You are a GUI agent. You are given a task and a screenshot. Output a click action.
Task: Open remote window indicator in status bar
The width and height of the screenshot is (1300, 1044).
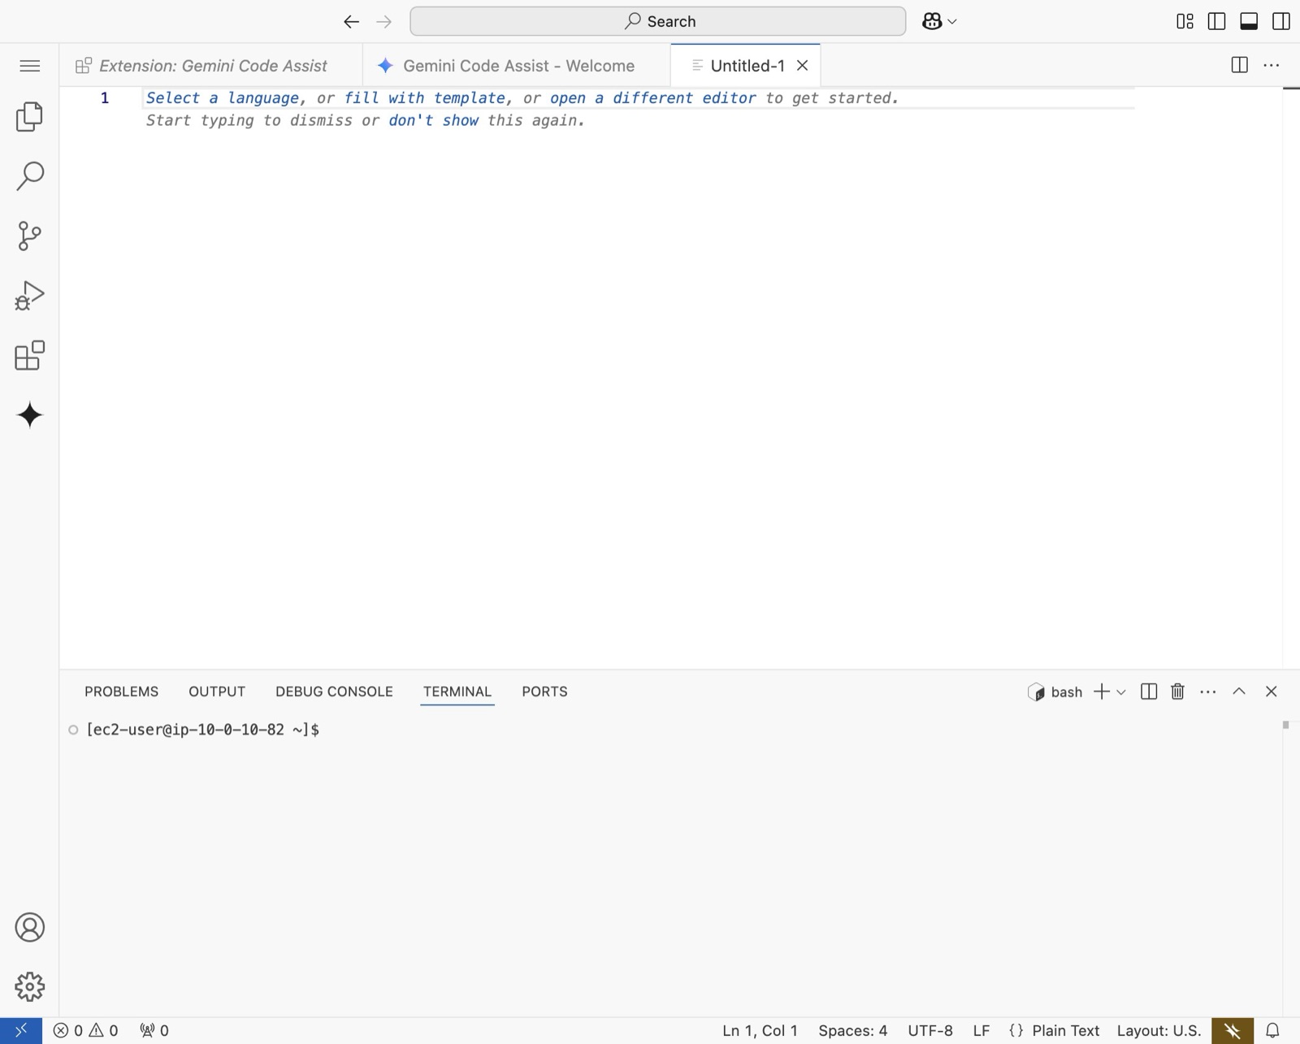21,1030
